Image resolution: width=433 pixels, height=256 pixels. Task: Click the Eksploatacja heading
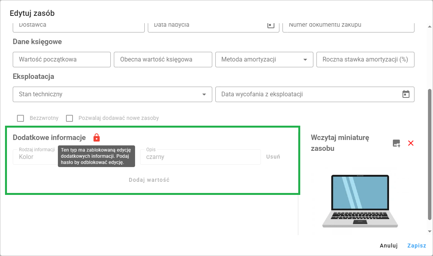click(34, 77)
